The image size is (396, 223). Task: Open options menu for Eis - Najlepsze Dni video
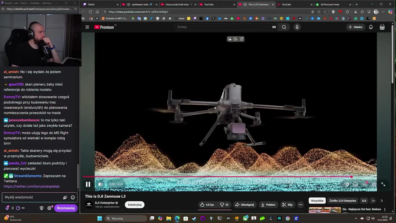385,210
